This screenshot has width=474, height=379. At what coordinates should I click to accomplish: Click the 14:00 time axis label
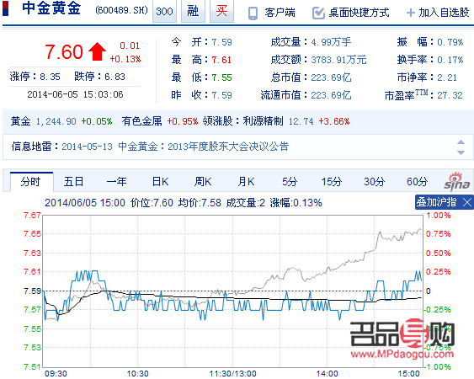point(327,374)
